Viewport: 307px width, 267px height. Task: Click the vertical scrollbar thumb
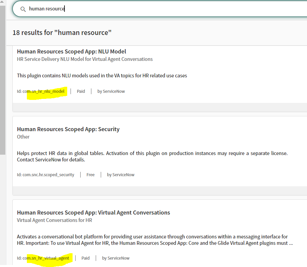click(3, 80)
